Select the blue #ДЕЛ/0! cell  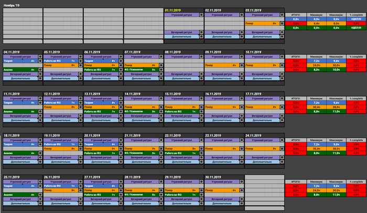pyautogui.click(x=356, y=19)
